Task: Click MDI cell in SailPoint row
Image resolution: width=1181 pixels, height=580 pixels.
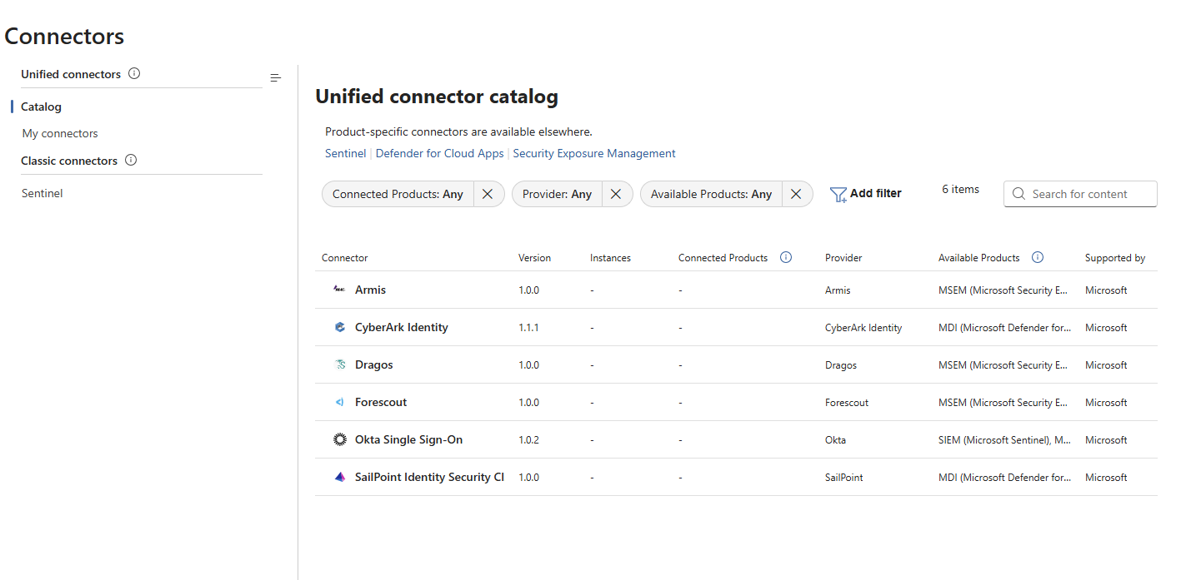Action: pos(1004,478)
